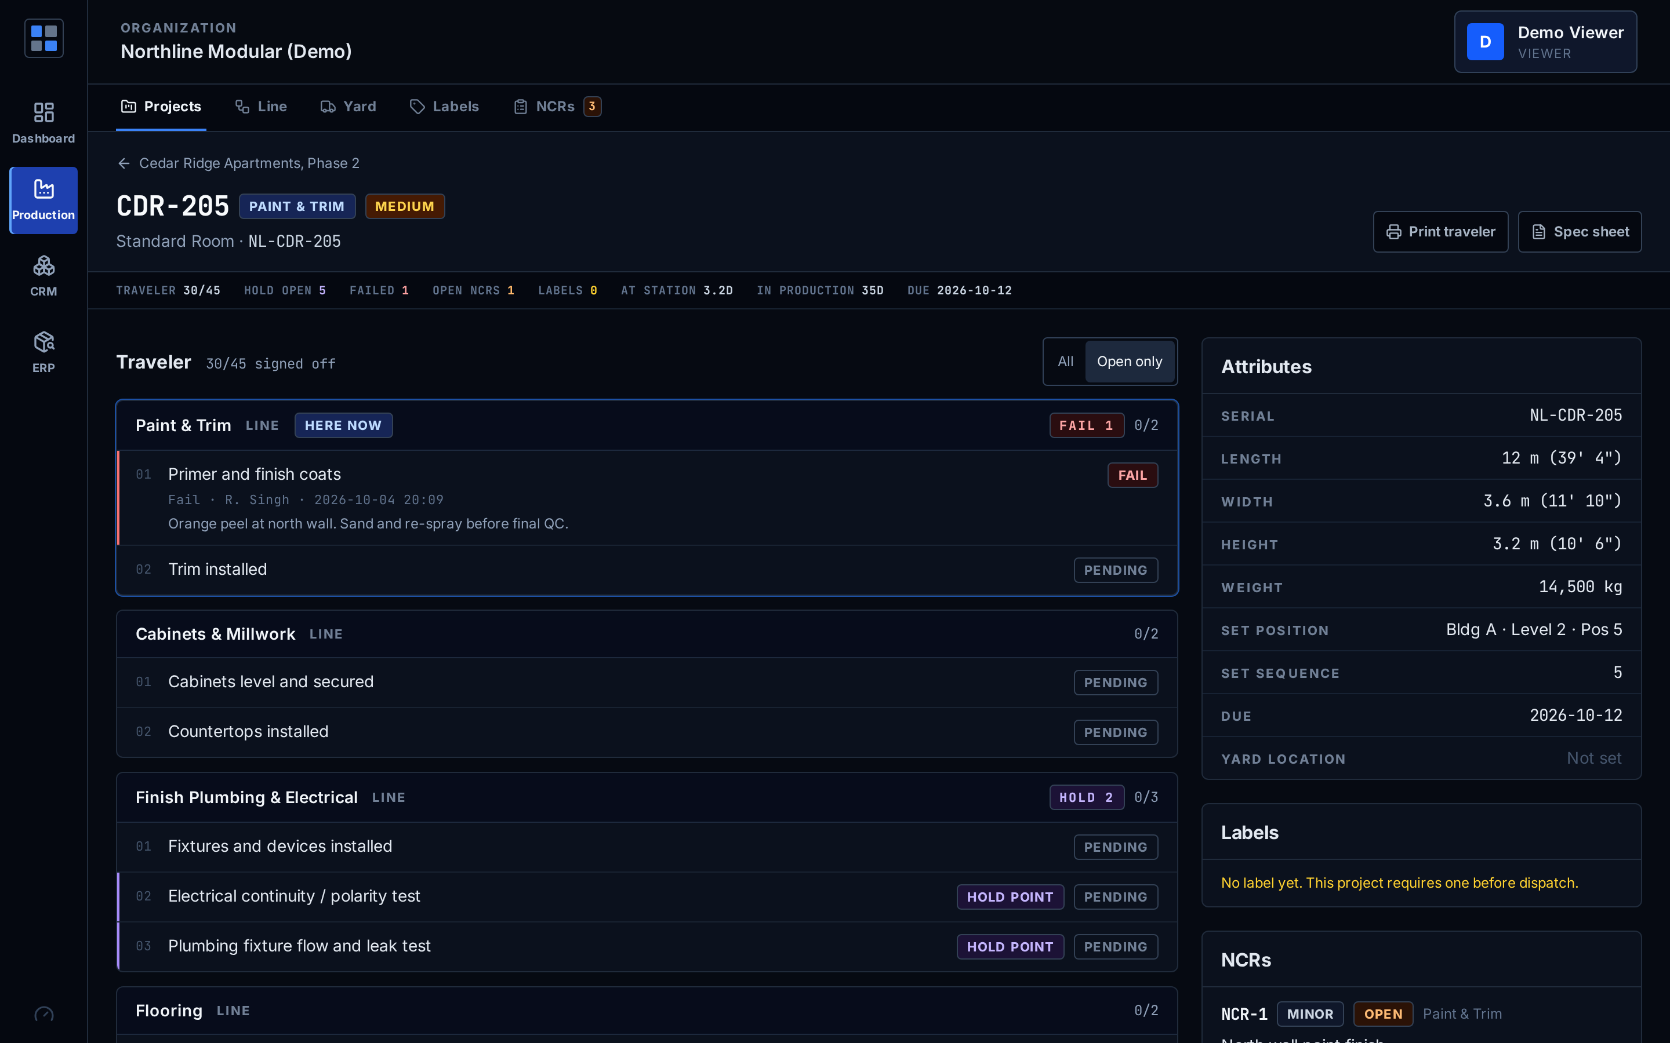Click the FAIL 1 station badge
This screenshot has width=1670, height=1043.
click(1086, 426)
